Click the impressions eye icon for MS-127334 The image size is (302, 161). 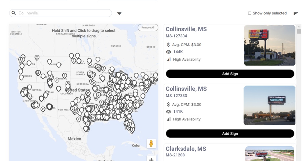(x=169, y=52)
